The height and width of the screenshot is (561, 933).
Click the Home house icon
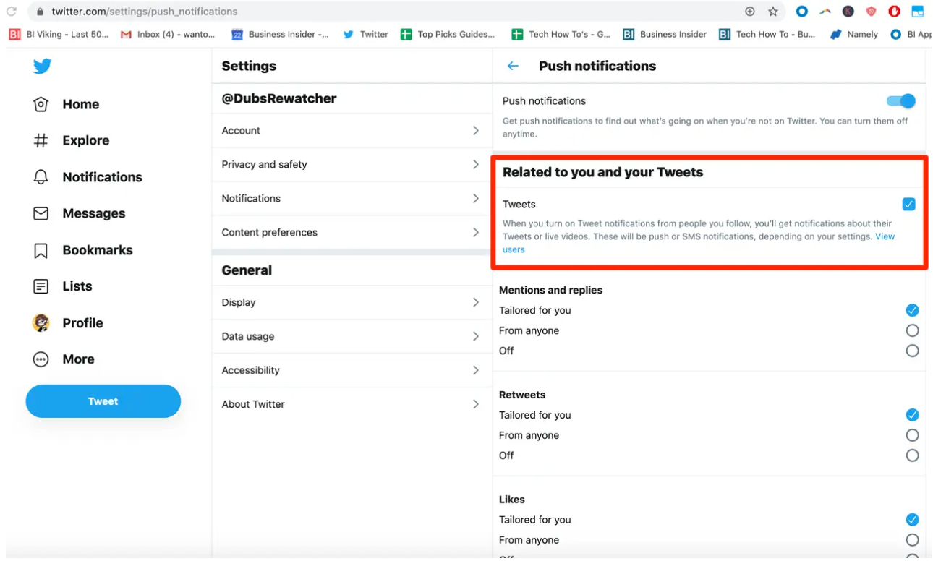[x=41, y=104]
